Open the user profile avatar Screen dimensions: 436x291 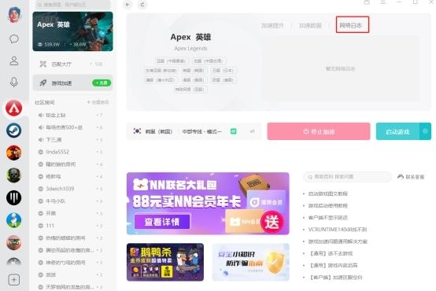14,15
